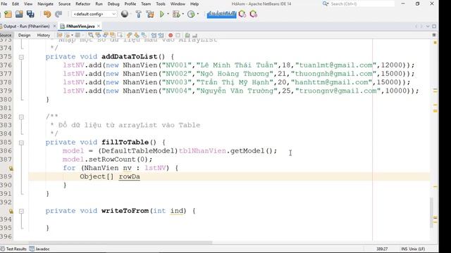Switch to Output - Run (FNhanVien) tab
The height and width of the screenshot is (253, 451).
point(26,26)
